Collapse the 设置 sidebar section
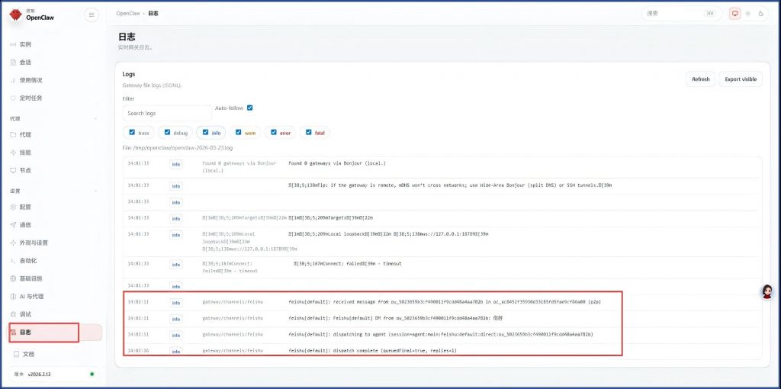This screenshot has height=389, width=781. tap(95, 191)
